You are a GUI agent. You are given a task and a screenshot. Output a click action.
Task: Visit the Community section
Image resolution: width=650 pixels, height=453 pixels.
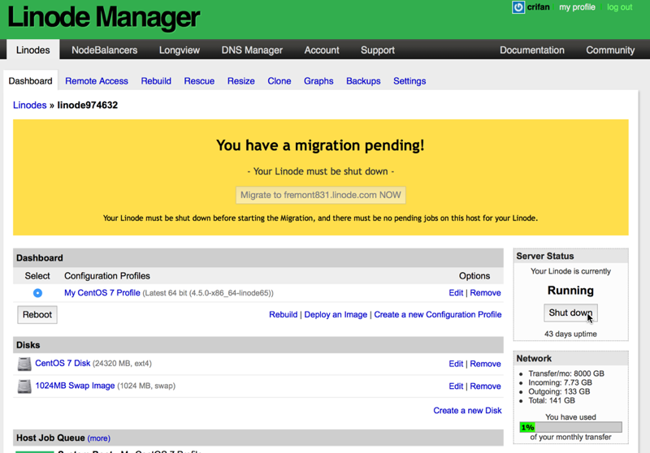610,50
